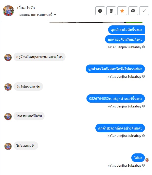This screenshot has height=175, width=152.
Task: Select the 0826764032 phone number message bubble
Action: click(x=116, y=99)
